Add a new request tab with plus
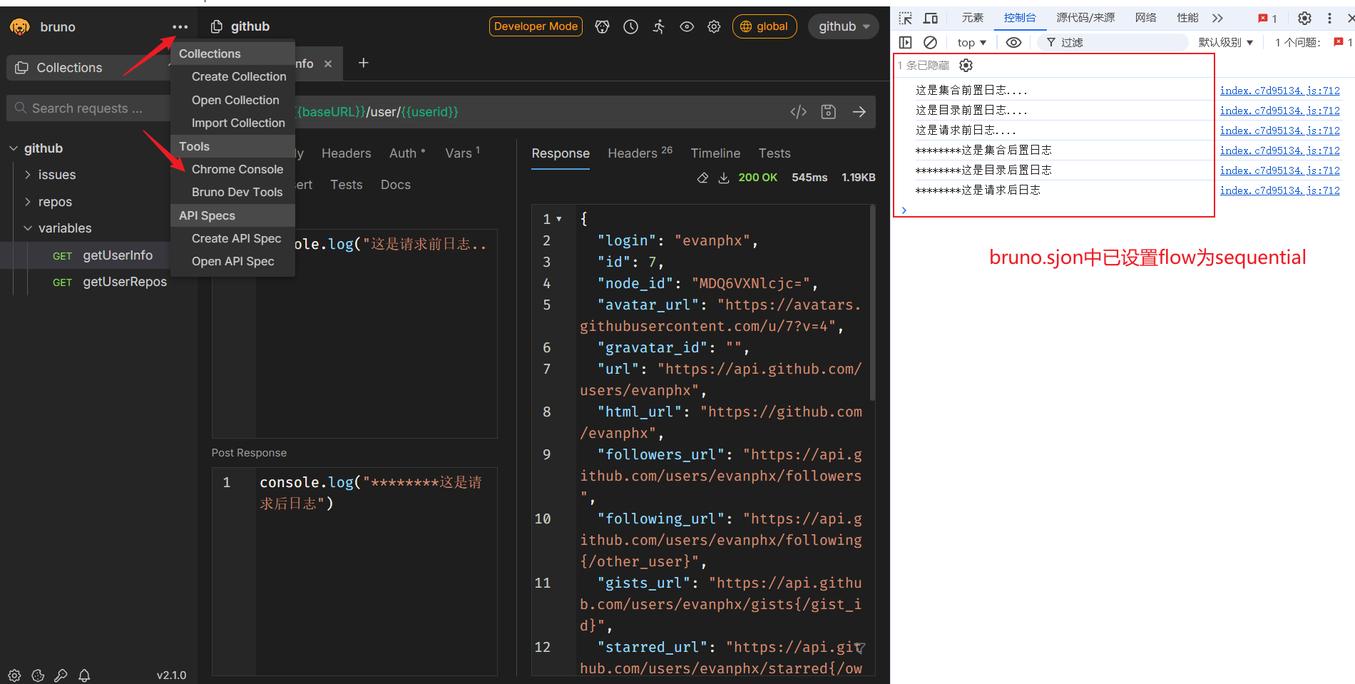Screen dimensions: 1355x684 [x=363, y=63]
